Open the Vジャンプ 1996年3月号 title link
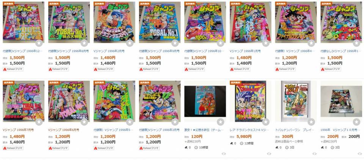Image resolution: width=364 pixels, height=160 pixels. 159,130
